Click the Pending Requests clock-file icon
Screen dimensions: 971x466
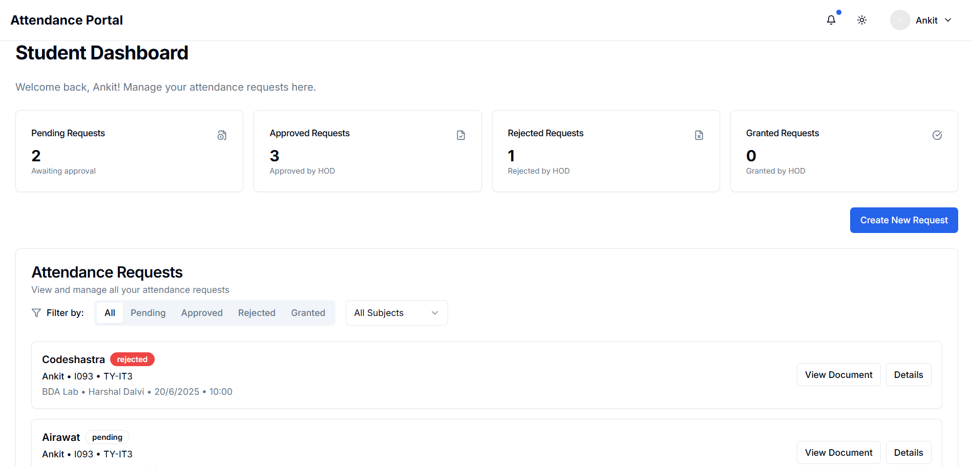pos(222,135)
